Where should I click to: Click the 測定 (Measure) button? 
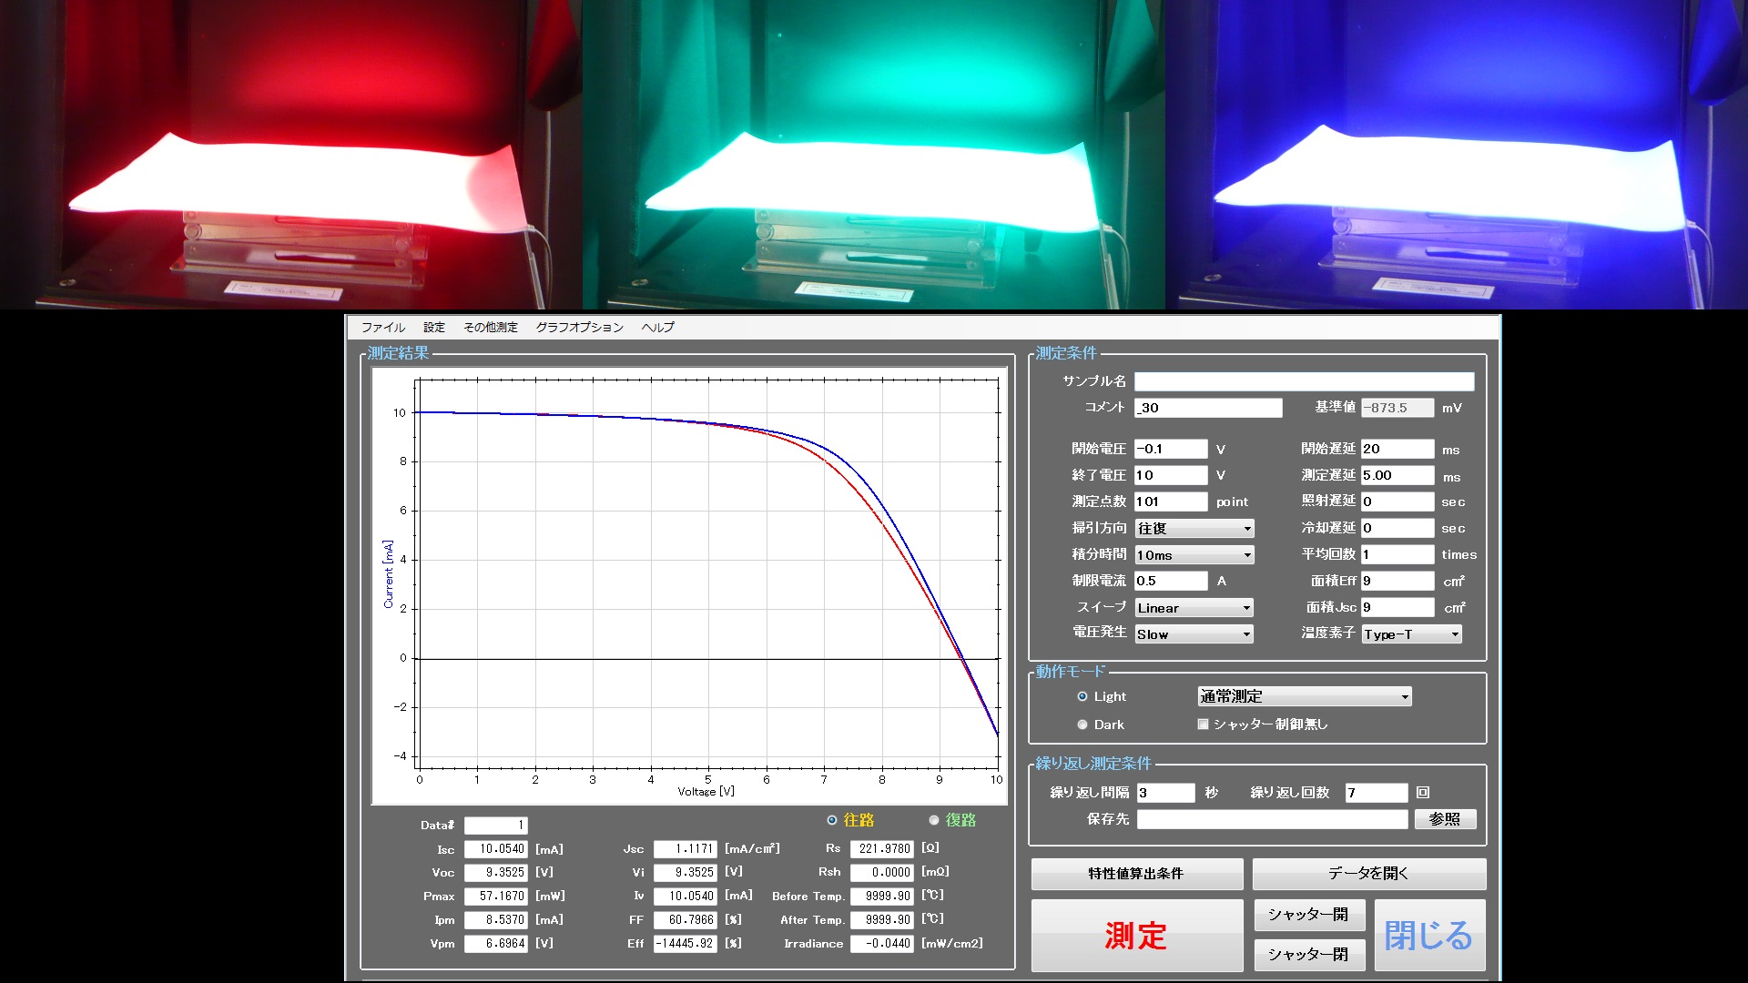pos(1137,935)
